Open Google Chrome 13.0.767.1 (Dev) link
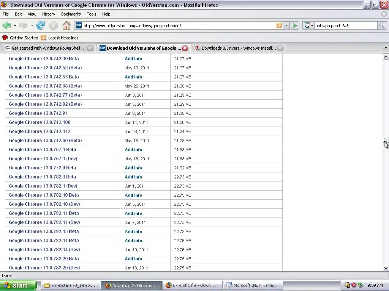The image size is (389, 291). [x=43, y=159]
